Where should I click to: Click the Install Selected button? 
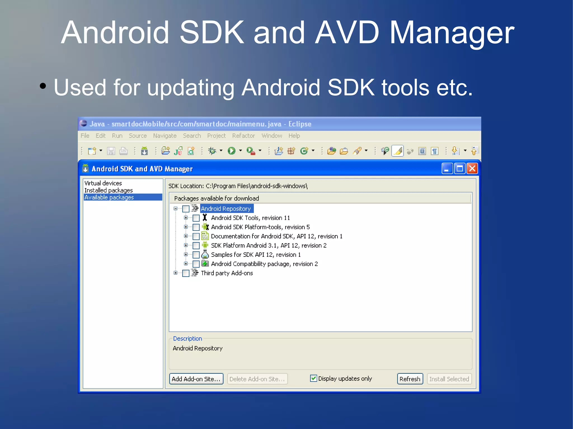click(x=449, y=379)
